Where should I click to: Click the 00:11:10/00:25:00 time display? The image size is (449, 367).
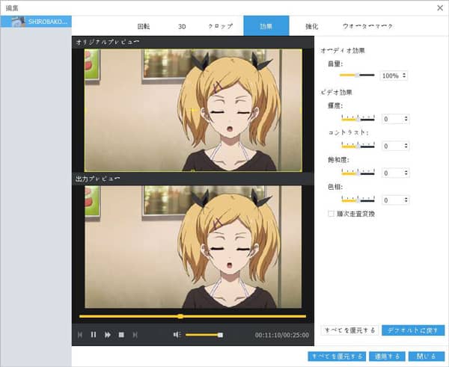pyautogui.click(x=282, y=335)
